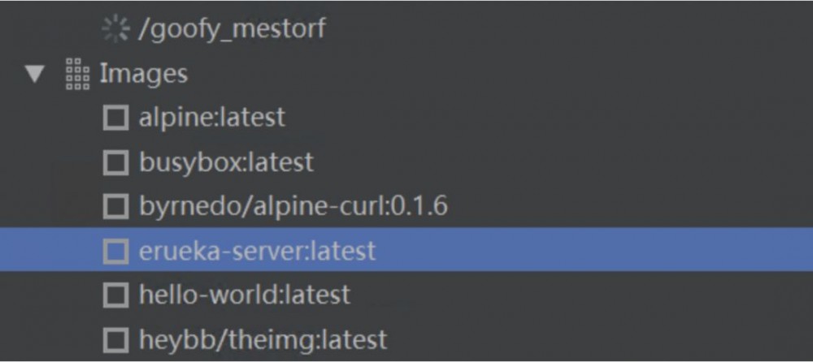Image resolution: width=813 pixels, height=362 pixels.
Task: Select the byrnedo/alpine-curl:0.1.6 text label
Action: pos(293,206)
